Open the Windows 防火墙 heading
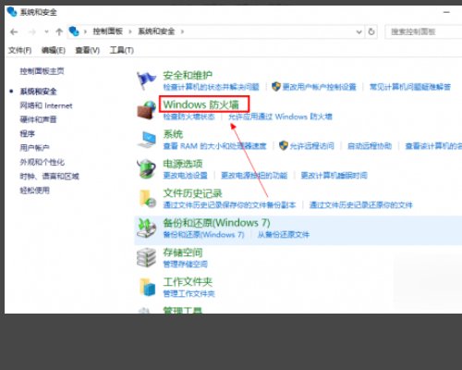Screen dimensions: 462x370 201,105
